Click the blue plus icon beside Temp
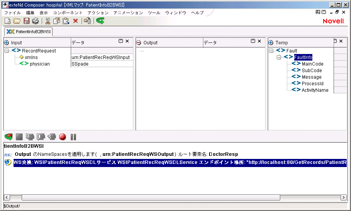 (271, 42)
